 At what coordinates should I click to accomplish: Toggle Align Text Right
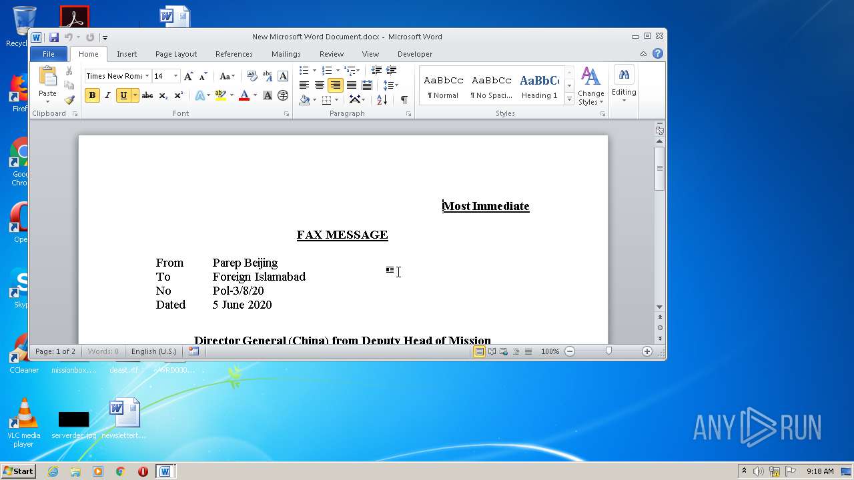pyautogui.click(x=335, y=85)
